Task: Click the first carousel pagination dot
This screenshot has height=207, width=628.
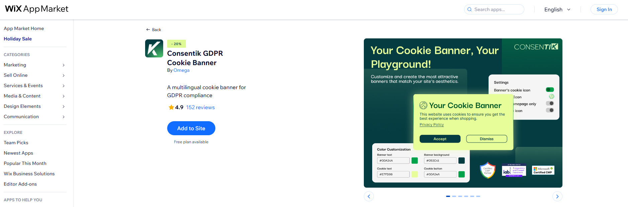Action: [448, 196]
